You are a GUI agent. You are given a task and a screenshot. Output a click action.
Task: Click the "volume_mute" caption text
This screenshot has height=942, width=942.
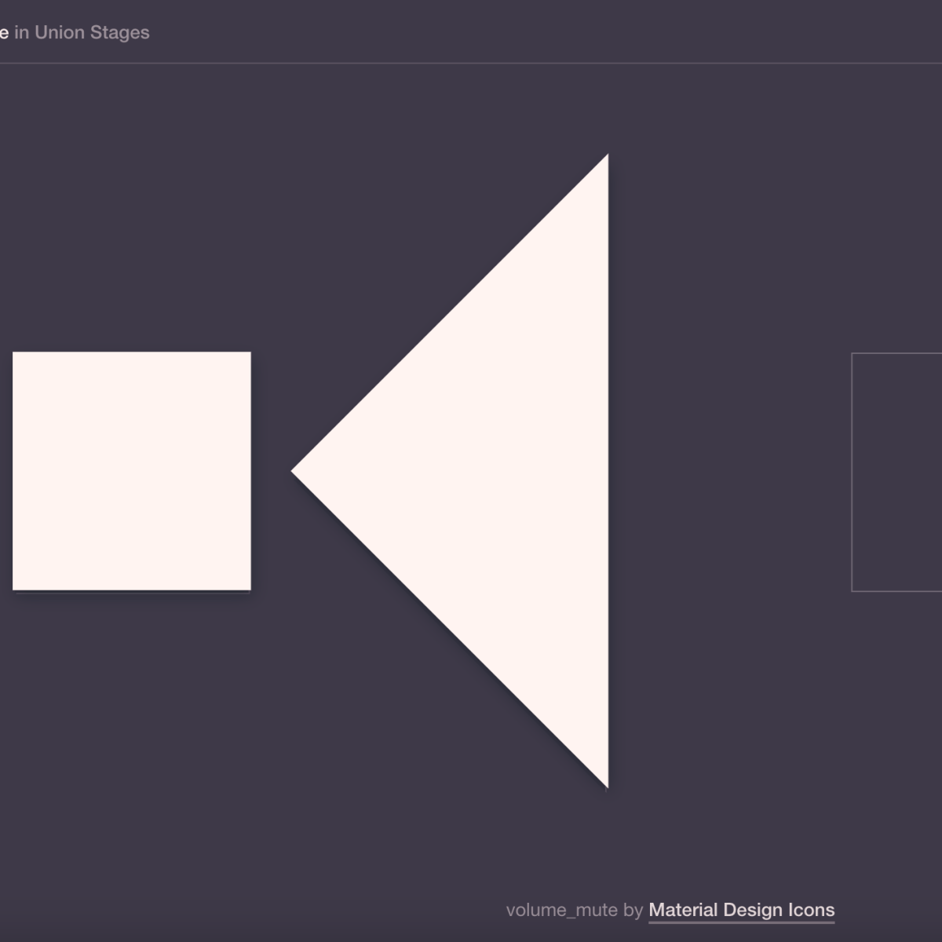pos(561,910)
